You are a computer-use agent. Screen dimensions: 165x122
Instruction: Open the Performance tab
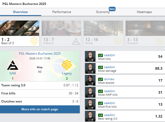pyautogui.click(x=62, y=12)
